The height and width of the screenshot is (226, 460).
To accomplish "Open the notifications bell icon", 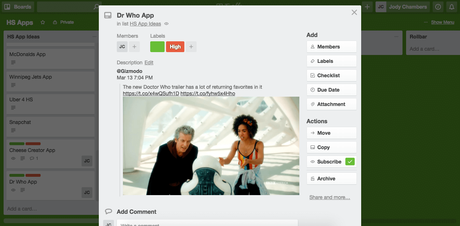I will [x=451, y=7].
